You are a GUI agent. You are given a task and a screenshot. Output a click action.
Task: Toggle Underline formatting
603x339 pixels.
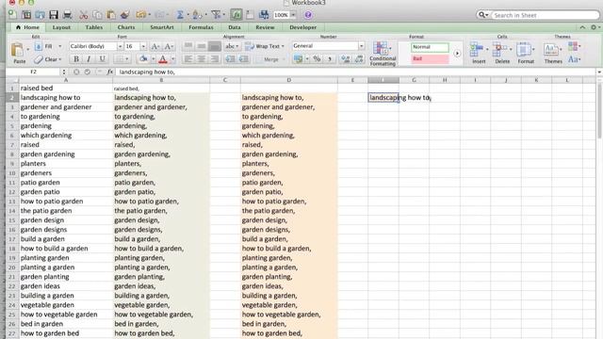coord(102,59)
